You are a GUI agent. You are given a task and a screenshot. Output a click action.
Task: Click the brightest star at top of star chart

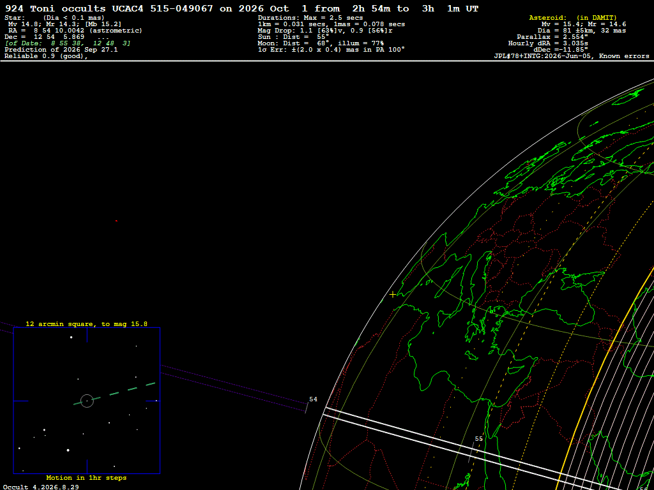[x=72, y=337]
